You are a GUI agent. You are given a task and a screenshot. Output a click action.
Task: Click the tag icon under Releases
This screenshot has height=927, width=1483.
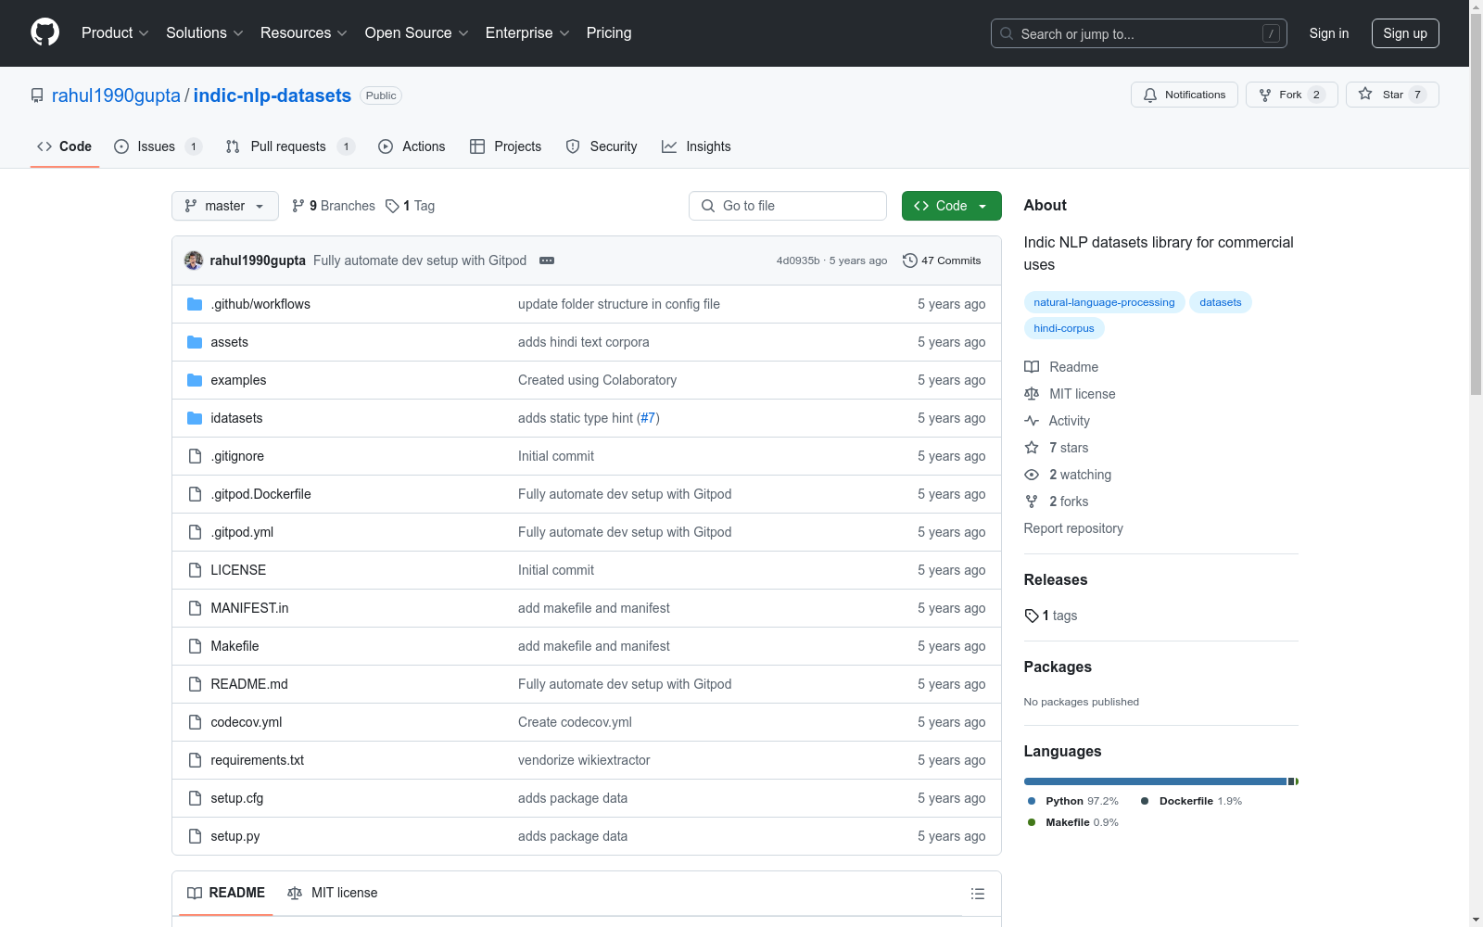click(x=1032, y=616)
